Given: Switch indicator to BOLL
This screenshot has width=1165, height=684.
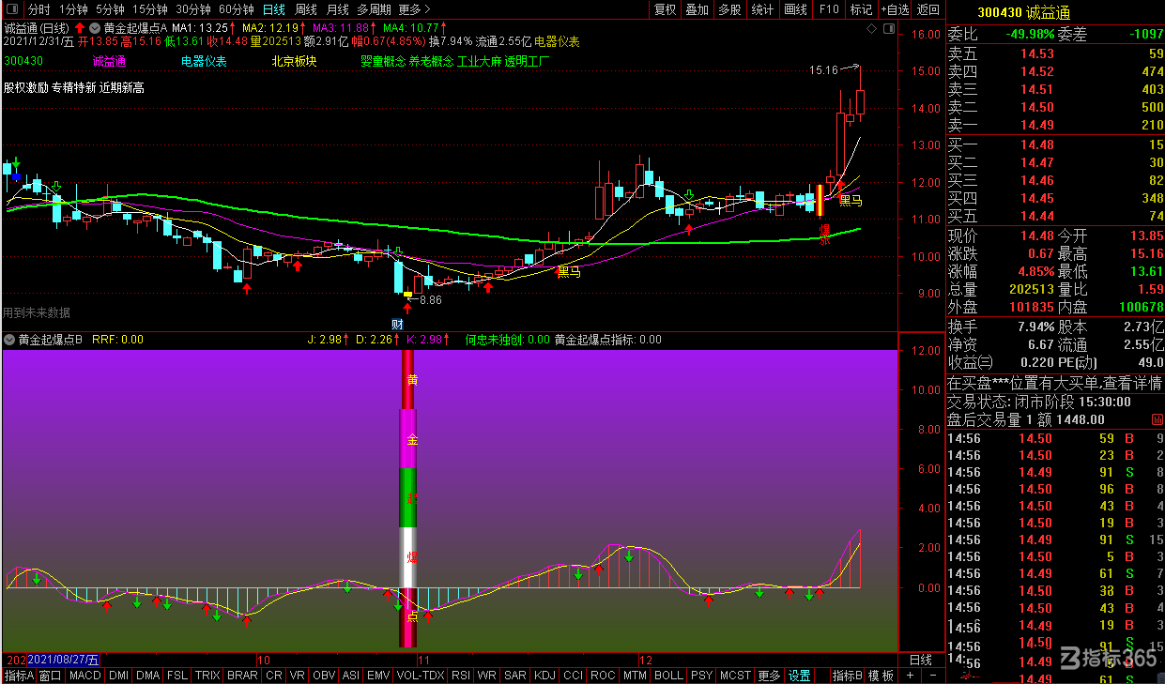Looking at the screenshot, I should tap(669, 676).
